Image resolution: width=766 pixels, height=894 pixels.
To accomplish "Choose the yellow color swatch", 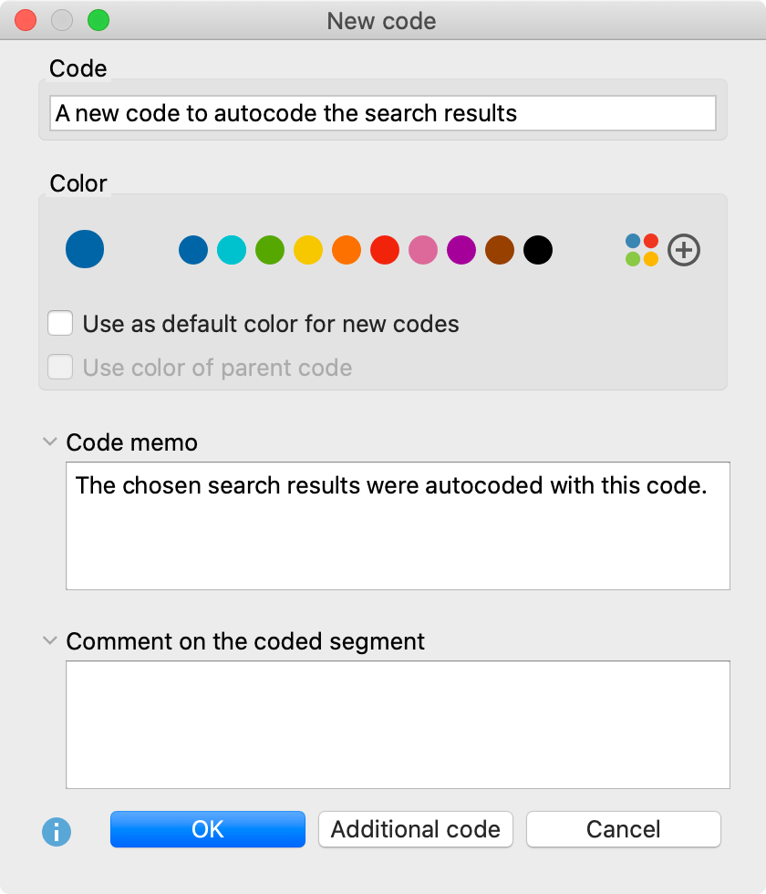I will 308,250.
